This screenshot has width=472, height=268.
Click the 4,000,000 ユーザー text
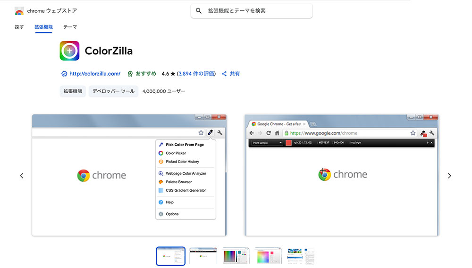pyautogui.click(x=164, y=91)
